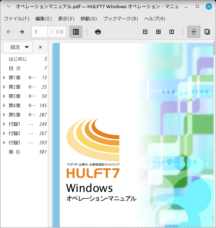This screenshot has width=216, height=228.
Task: Open the ブックマーク(B) menu
Action: [121, 19]
